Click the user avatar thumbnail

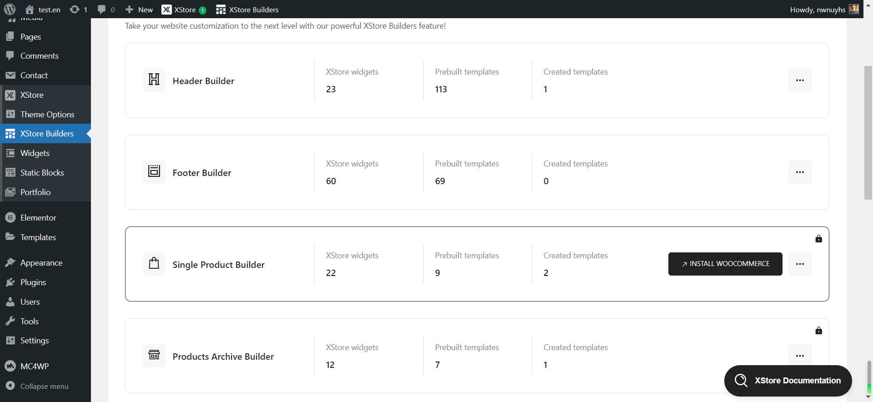854,9
